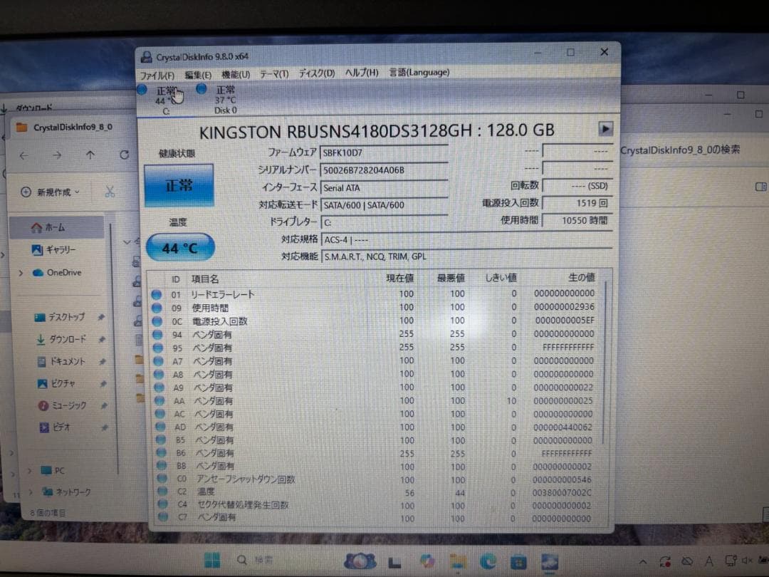Click the next disk arrow button
Screen dimensions: 769x577
coord(606,129)
